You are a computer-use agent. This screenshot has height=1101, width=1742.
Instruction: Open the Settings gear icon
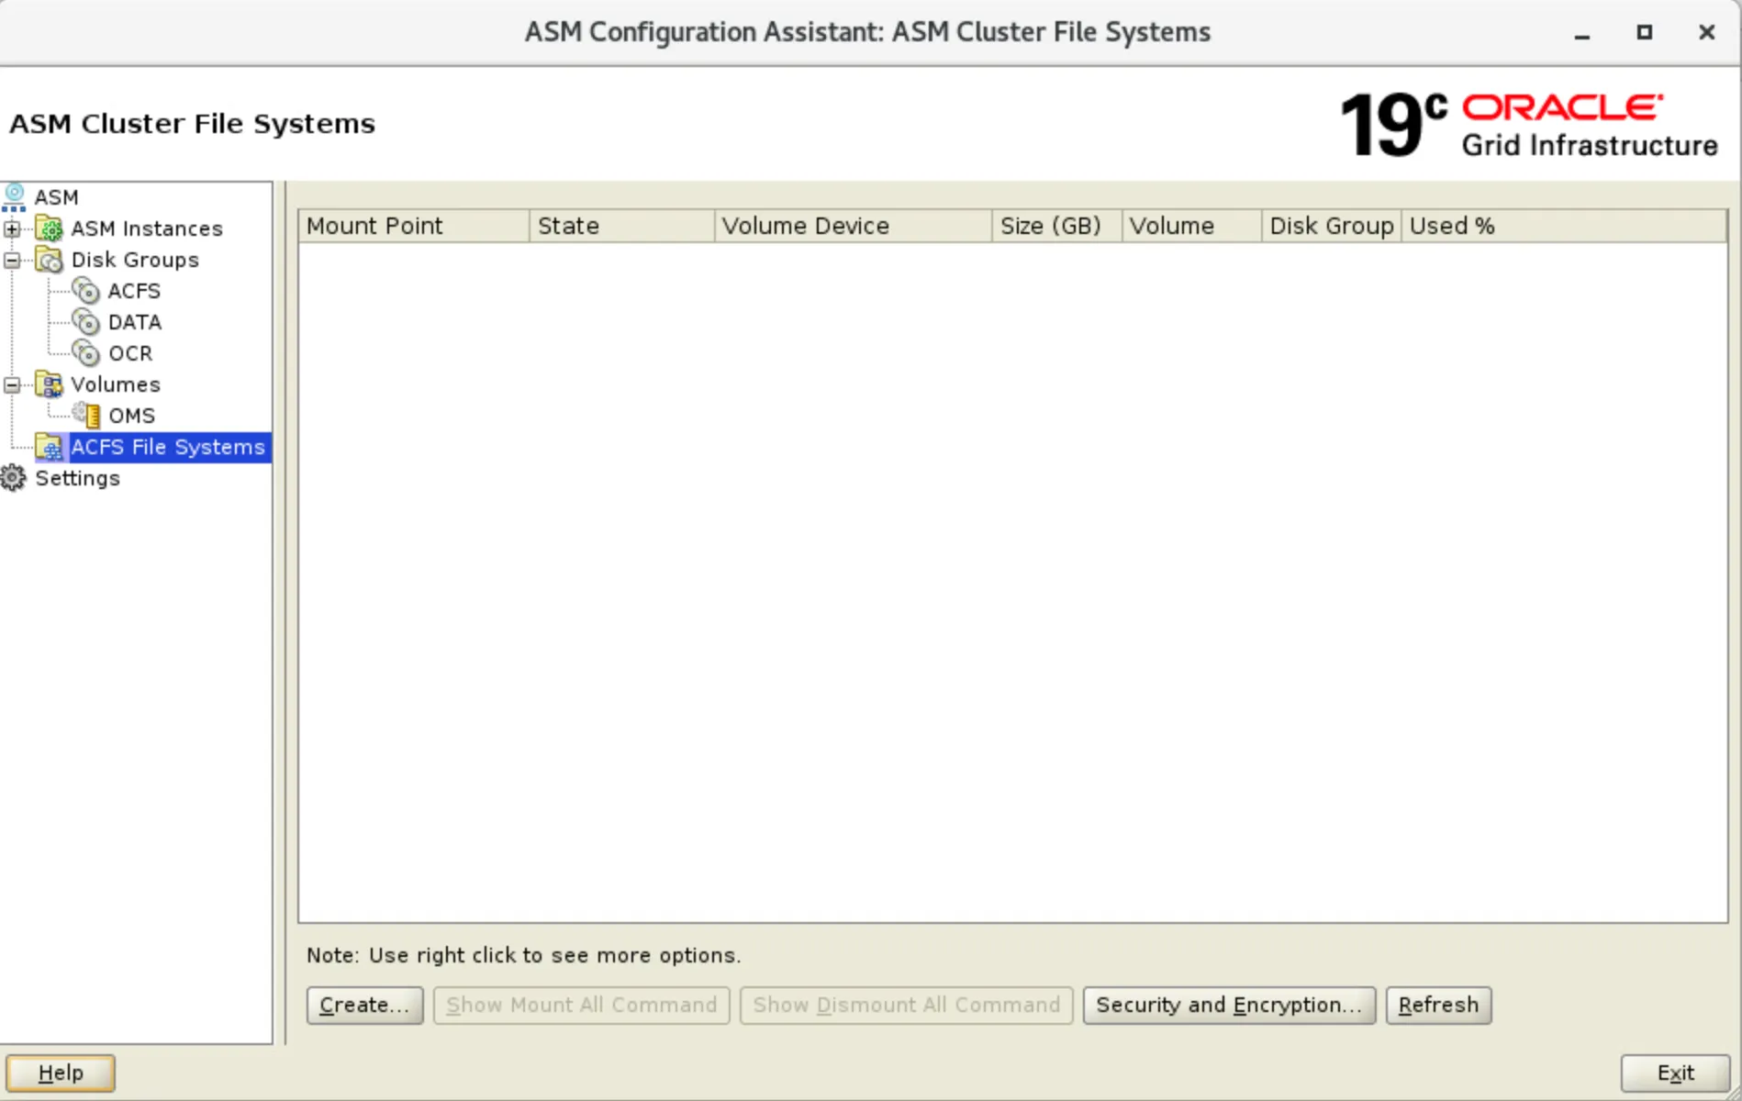tap(14, 478)
